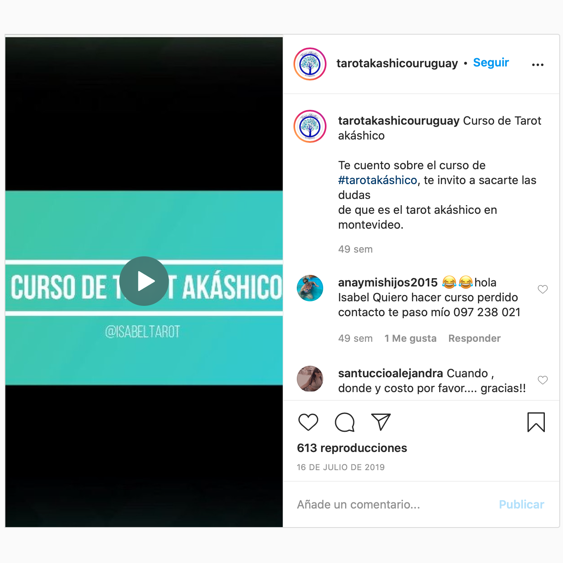The height and width of the screenshot is (563, 563).
Task: Open the header profile picture of tarotakashicouruguay
Action: 310,64
